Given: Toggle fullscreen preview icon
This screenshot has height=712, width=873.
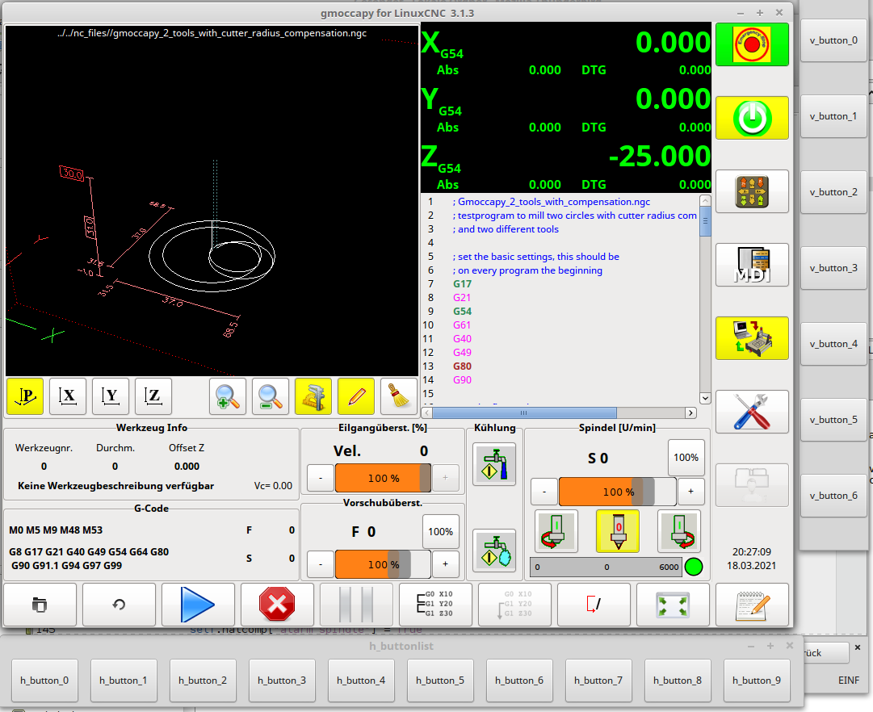Looking at the screenshot, I should click(x=673, y=605).
